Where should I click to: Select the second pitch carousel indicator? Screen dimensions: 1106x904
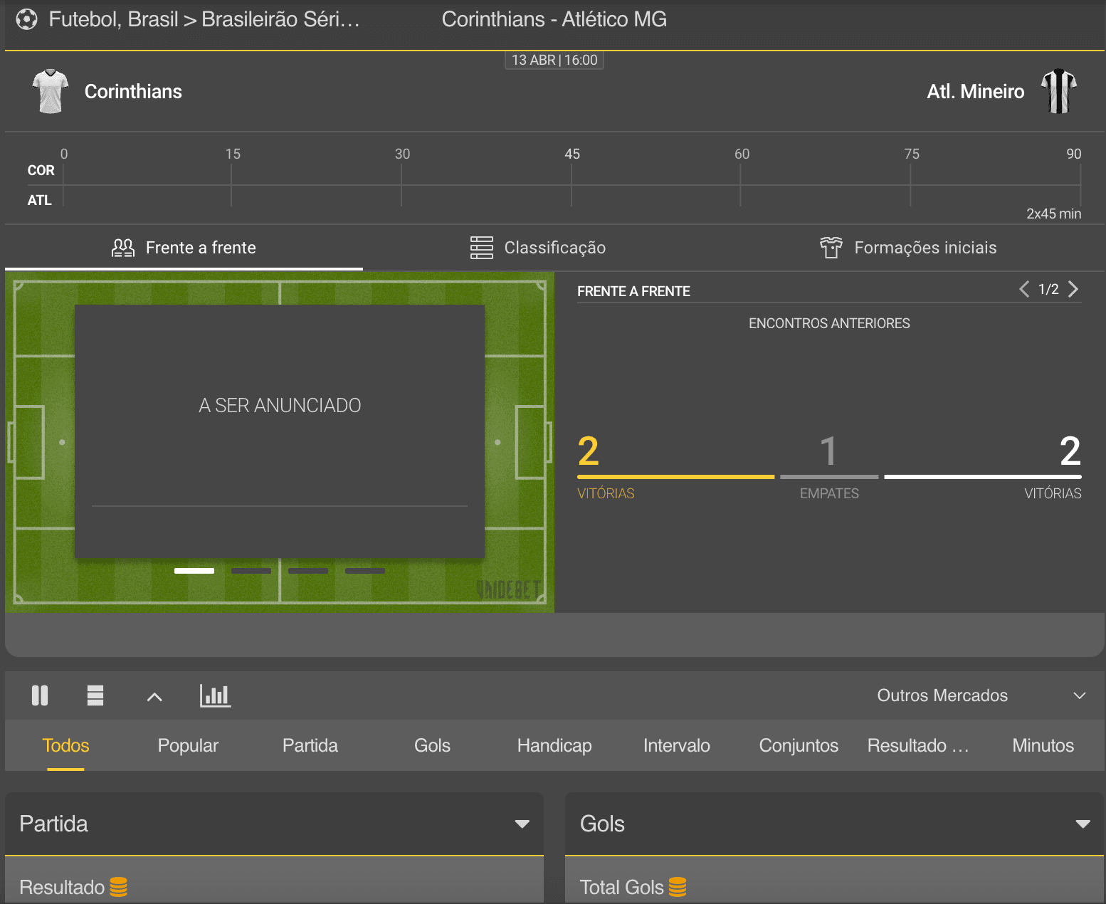pos(251,571)
